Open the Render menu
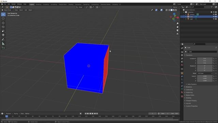Screen dimensions: 218x123 point(14,4)
